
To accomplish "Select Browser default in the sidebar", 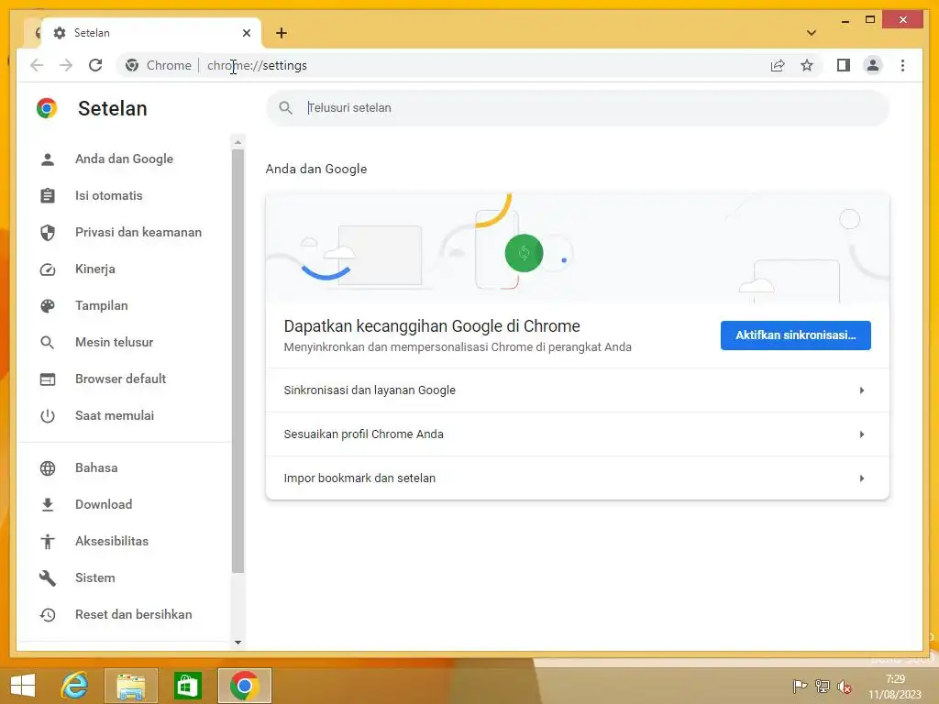I will tap(120, 379).
